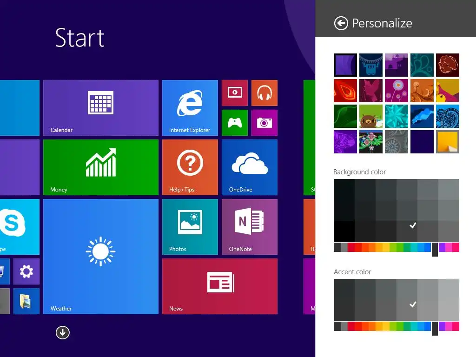This screenshot has width=476, height=357.
Task: Pick purple hue on Accent color strip
Action: click(442, 326)
